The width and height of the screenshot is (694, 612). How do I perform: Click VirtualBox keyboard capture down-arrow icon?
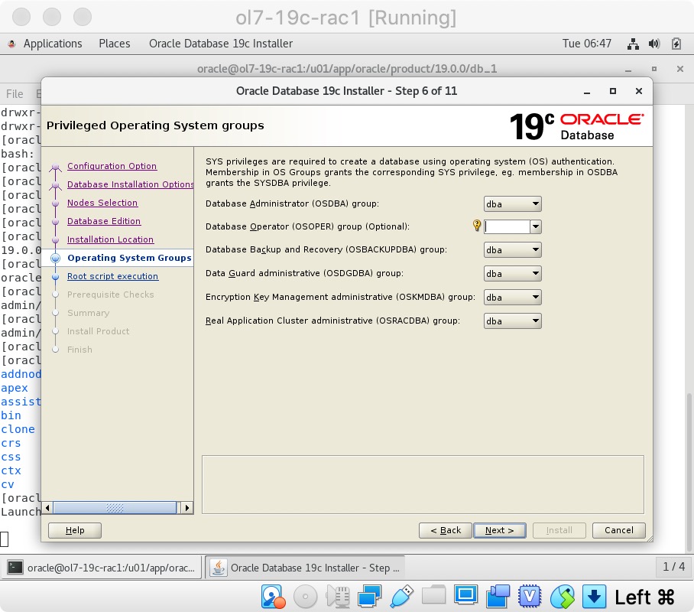[x=594, y=597]
